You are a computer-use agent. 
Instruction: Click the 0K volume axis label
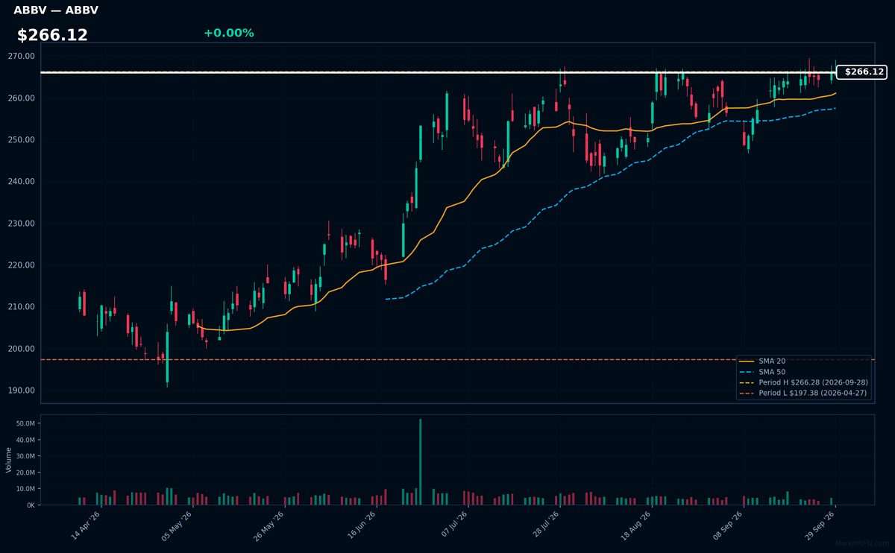31,505
